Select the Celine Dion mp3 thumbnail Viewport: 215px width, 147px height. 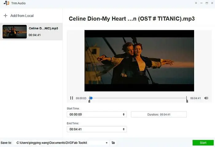click(x=14, y=31)
